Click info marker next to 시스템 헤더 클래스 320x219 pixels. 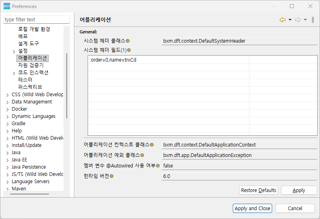[128, 41]
